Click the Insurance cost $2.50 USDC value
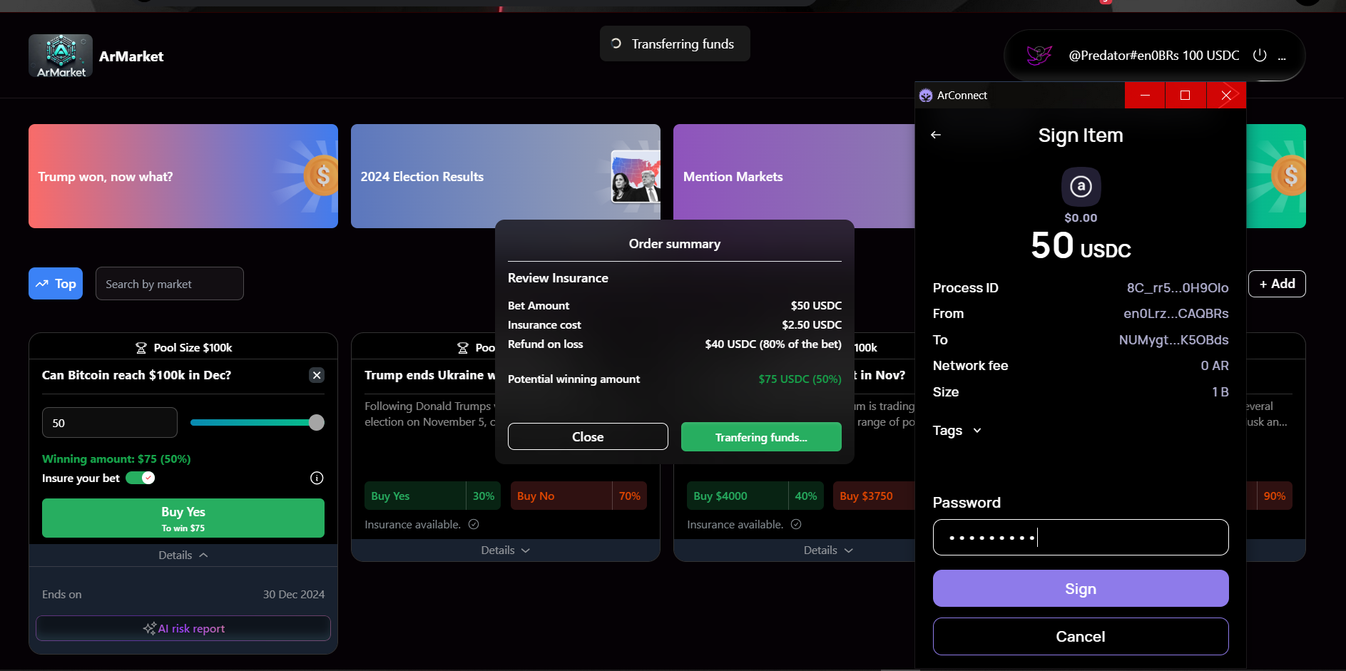The width and height of the screenshot is (1346, 671). (x=812, y=325)
